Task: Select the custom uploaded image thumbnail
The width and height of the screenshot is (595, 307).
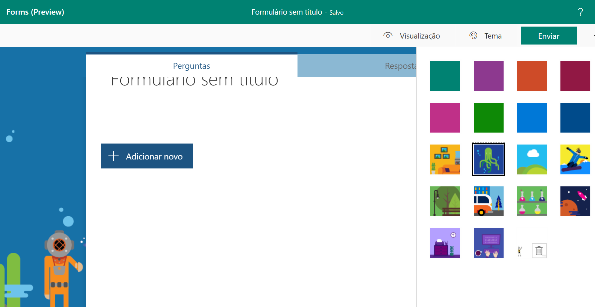Action: [520, 252]
